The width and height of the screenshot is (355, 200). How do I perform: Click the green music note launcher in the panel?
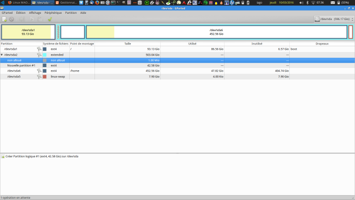168,3
